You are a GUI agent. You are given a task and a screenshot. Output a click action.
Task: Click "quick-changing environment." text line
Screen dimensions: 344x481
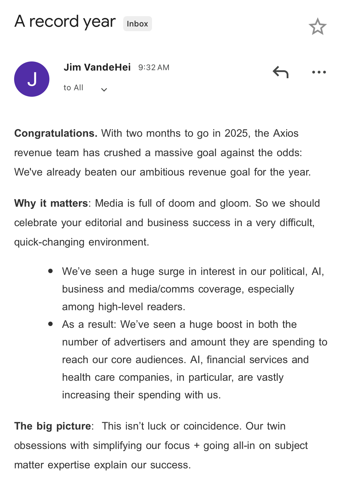tap(81, 242)
